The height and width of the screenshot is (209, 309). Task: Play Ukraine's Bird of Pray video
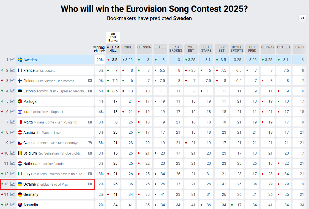90,184
